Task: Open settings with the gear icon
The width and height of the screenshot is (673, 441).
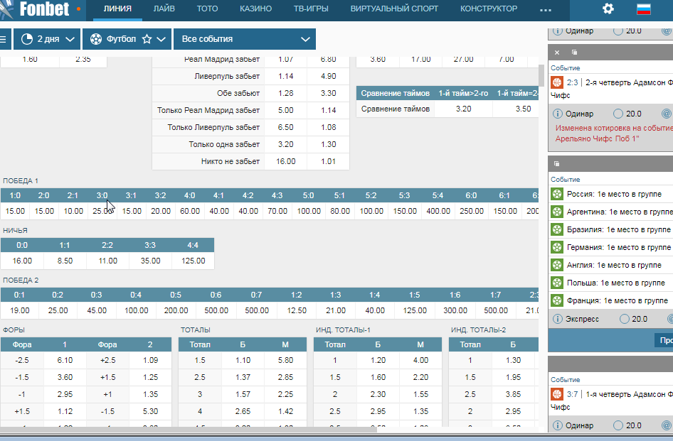Action: pyautogui.click(x=608, y=9)
